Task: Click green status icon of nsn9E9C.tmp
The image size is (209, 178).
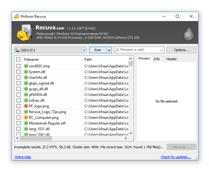Action: (x=26, y=66)
